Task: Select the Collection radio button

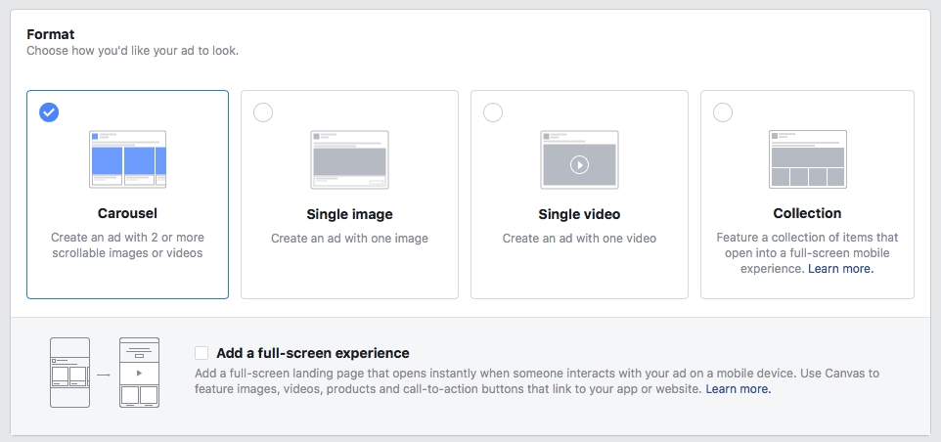Action: click(723, 112)
